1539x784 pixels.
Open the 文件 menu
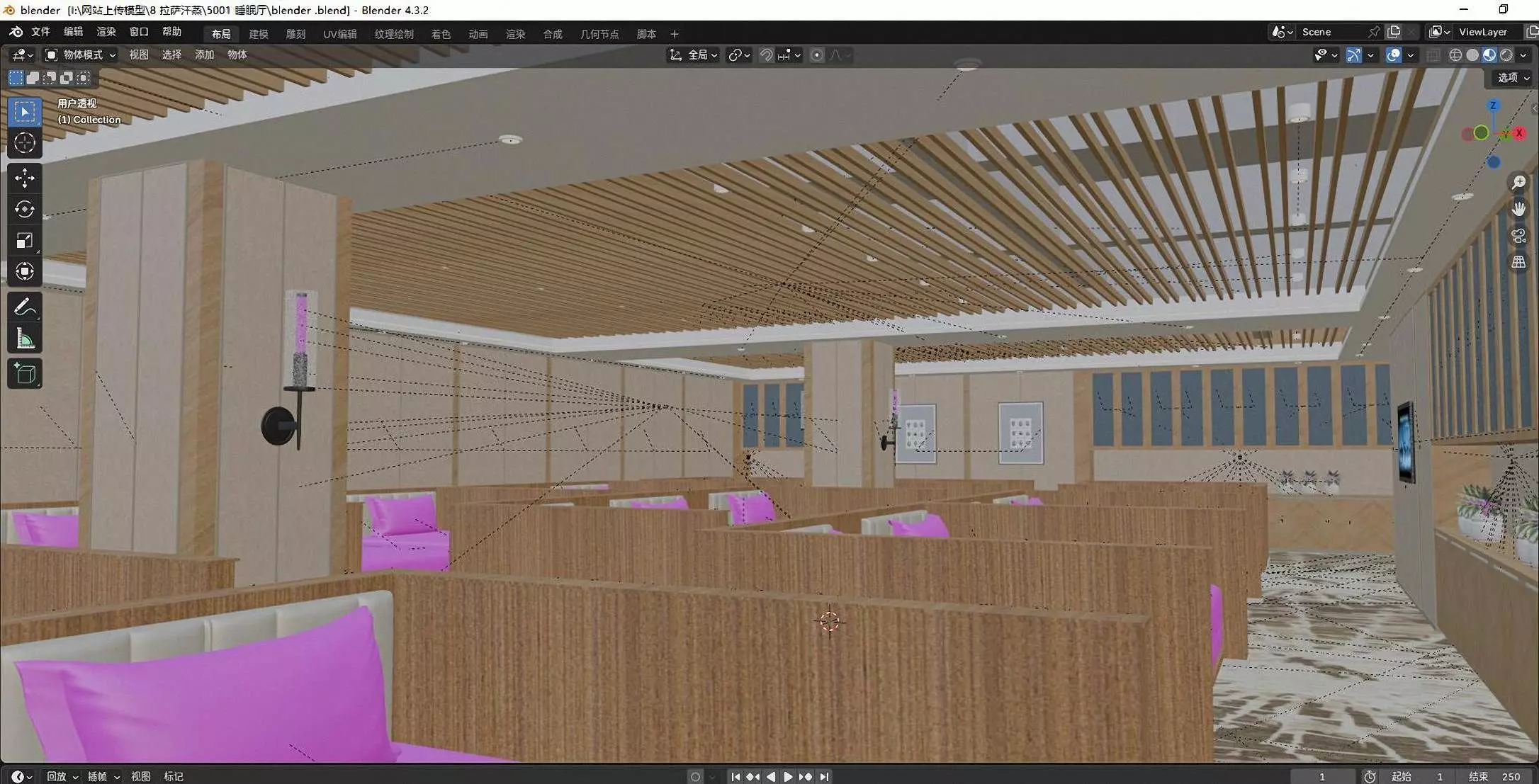[40, 32]
